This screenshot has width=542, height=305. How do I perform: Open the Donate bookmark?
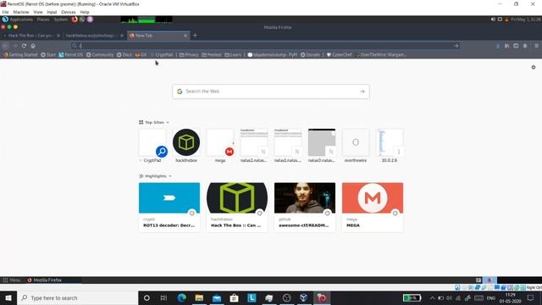(x=311, y=54)
